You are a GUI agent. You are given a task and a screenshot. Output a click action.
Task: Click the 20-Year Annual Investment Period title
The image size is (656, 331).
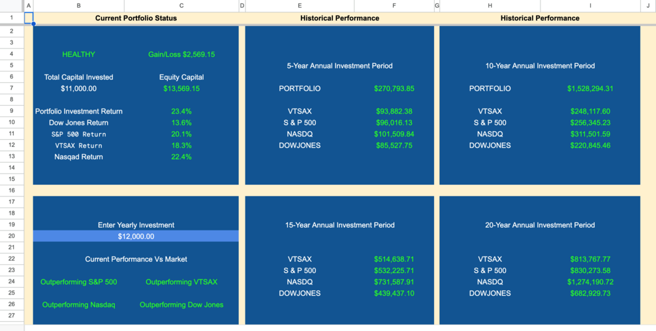(540, 225)
